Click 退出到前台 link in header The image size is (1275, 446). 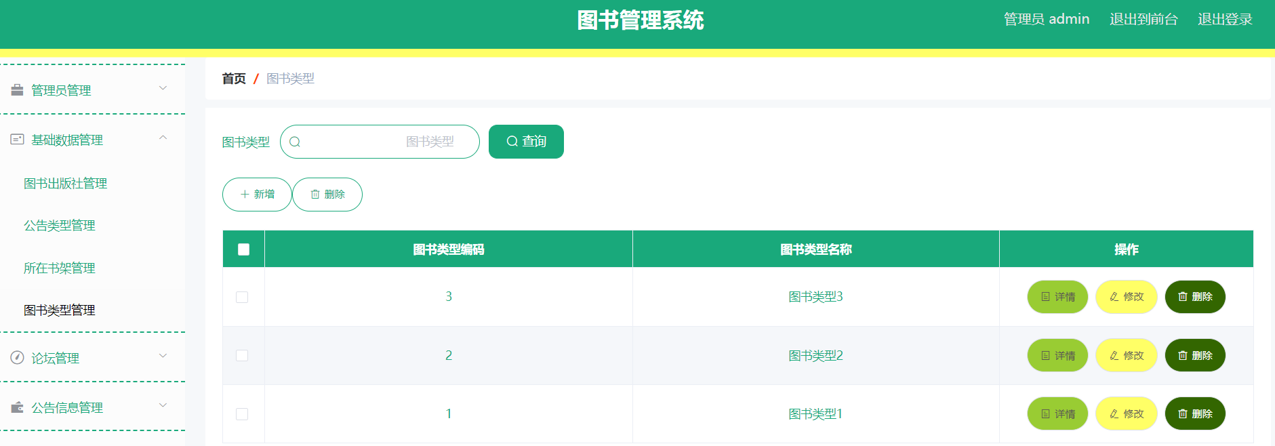click(1144, 19)
